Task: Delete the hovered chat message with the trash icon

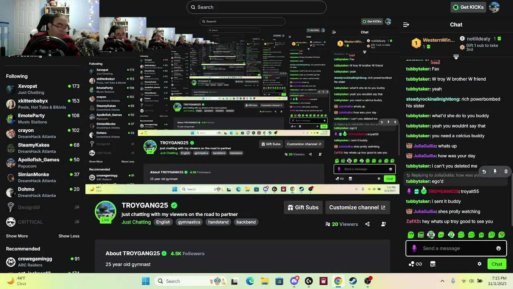Action: pyautogui.click(x=506, y=172)
